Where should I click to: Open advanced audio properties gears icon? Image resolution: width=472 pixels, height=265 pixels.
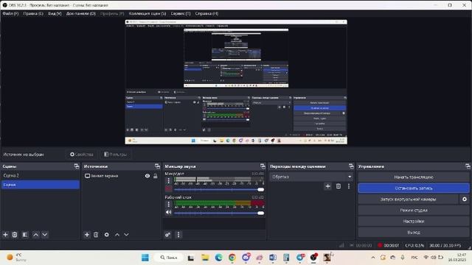[168, 235]
